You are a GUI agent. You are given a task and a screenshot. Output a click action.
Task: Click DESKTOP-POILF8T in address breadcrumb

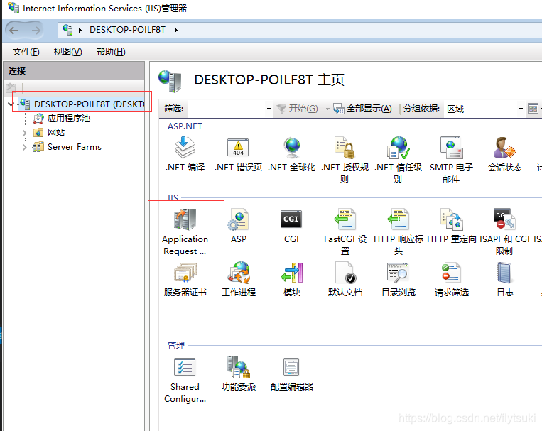[x=128, y=30]
